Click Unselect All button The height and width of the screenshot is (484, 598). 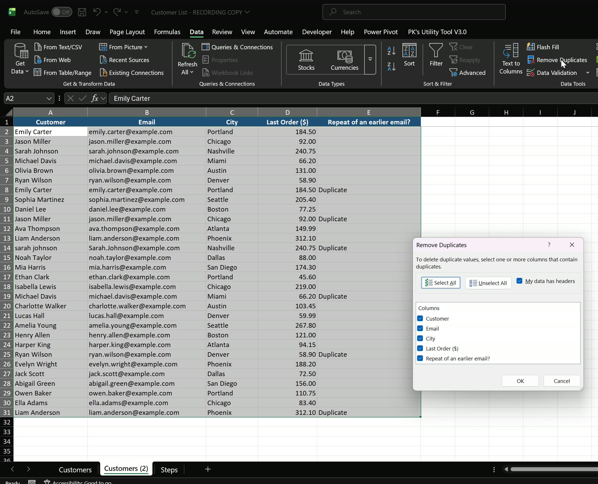[x=488, y=283]
